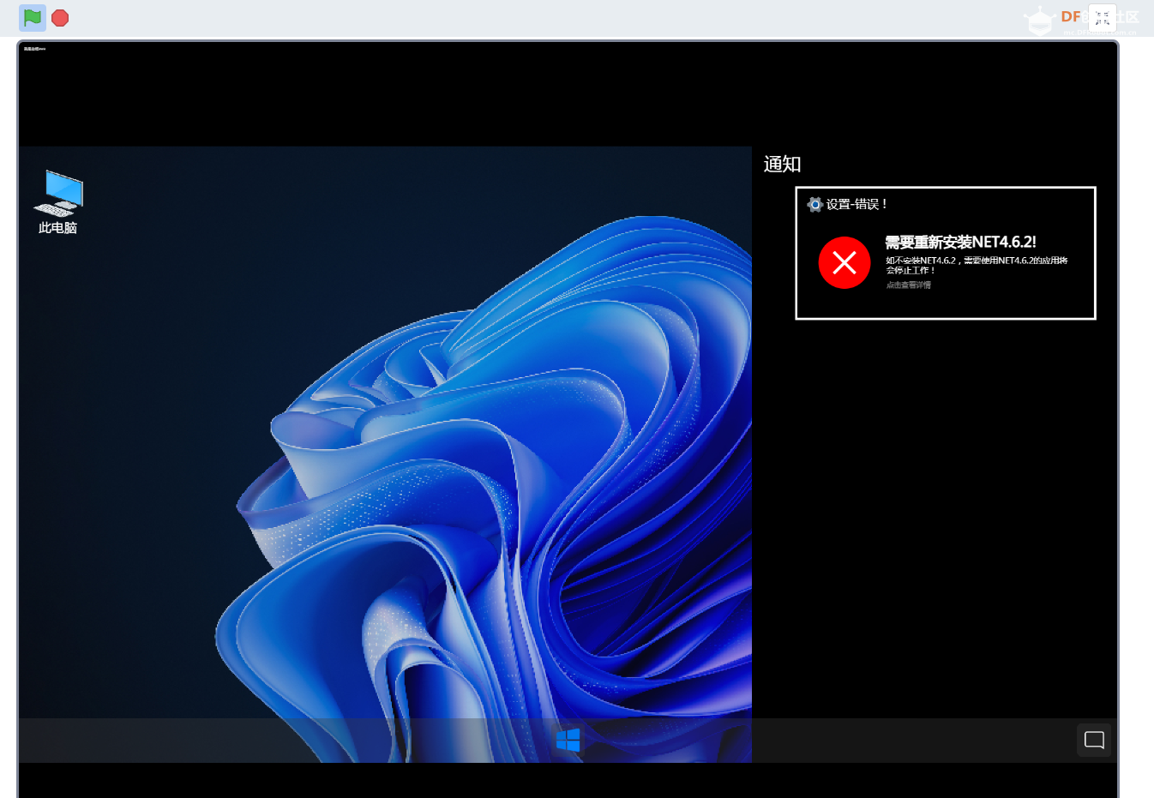
Task: Start the project with the green flag
Action: pos(33,18)
